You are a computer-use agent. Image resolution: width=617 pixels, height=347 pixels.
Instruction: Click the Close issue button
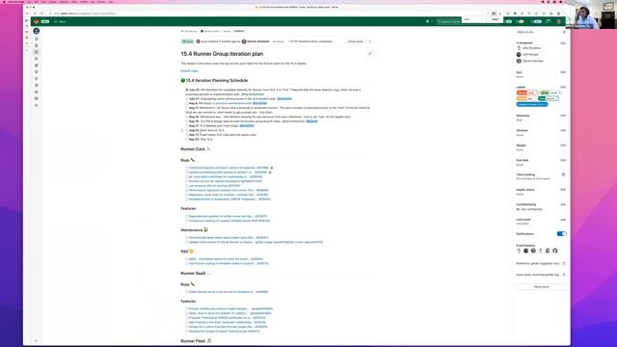point(355,41)
